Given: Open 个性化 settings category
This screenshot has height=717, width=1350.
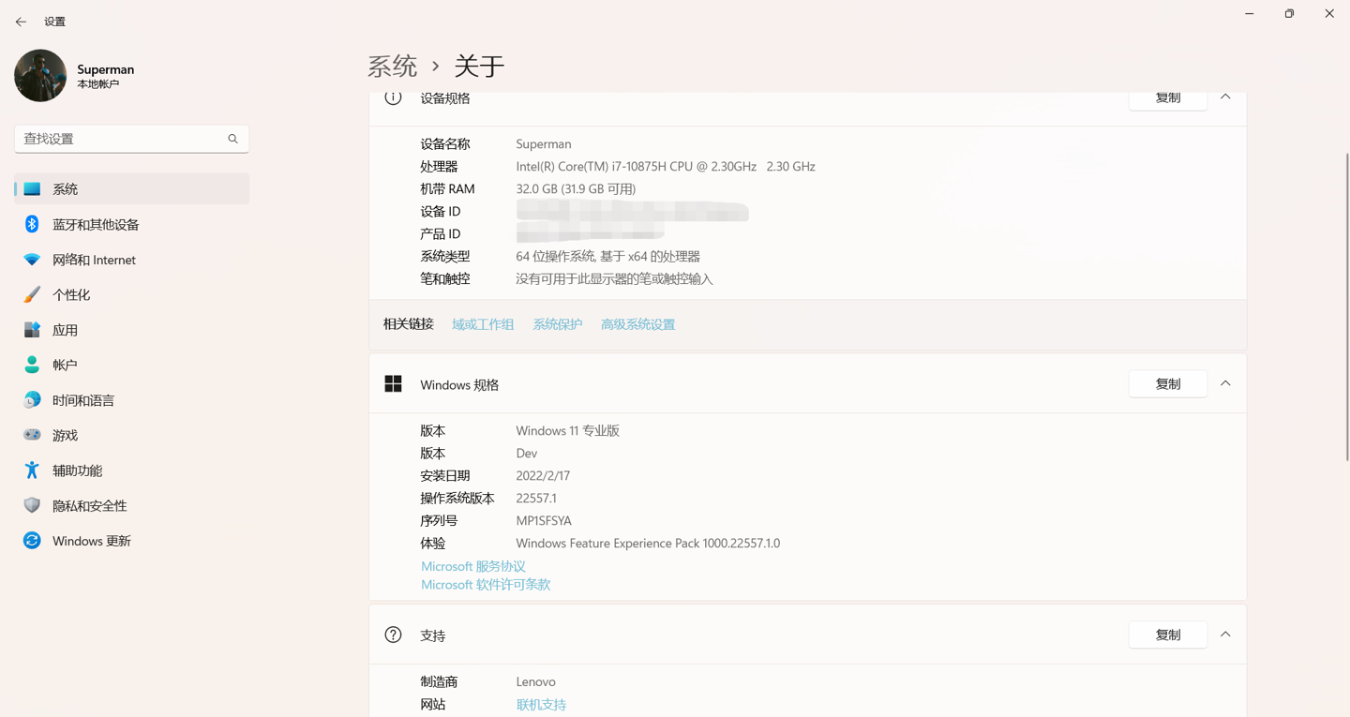Looking at the screenshot, I should tap(132, 294).
